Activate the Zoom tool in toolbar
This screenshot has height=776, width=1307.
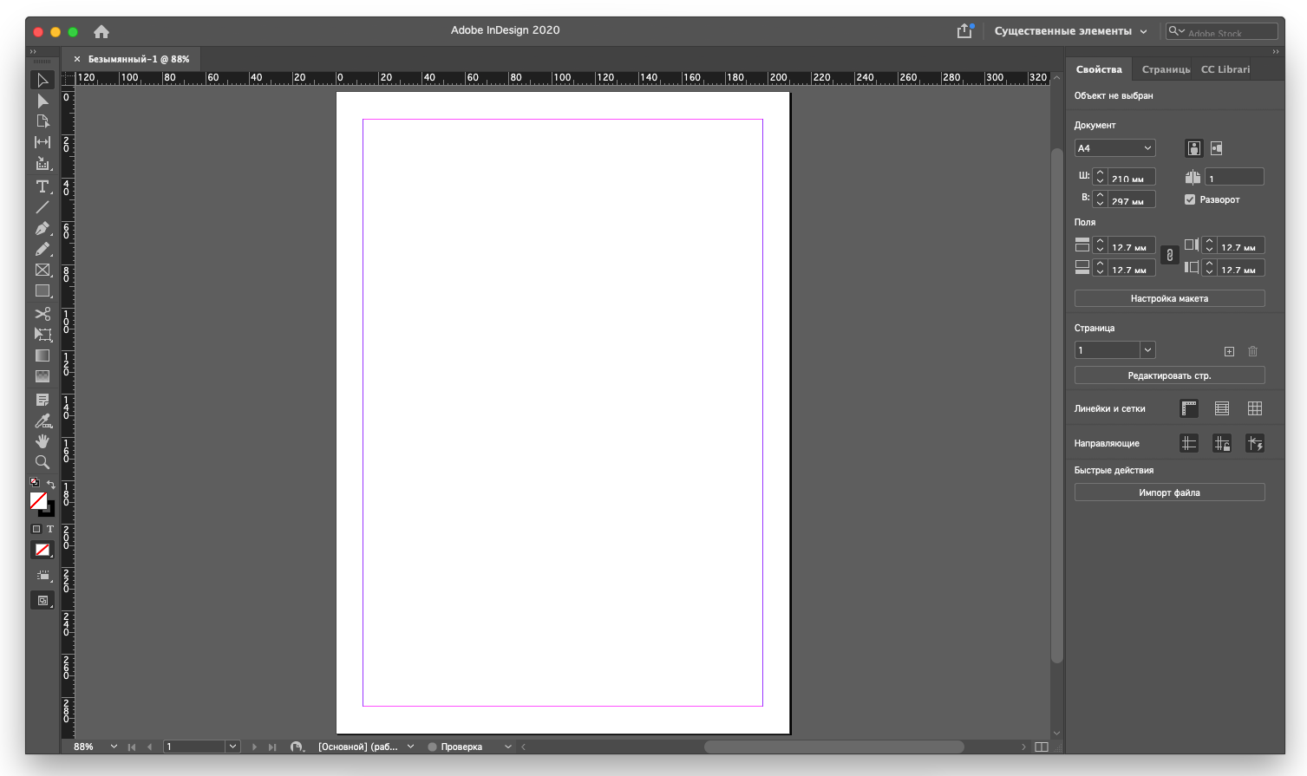42,462
